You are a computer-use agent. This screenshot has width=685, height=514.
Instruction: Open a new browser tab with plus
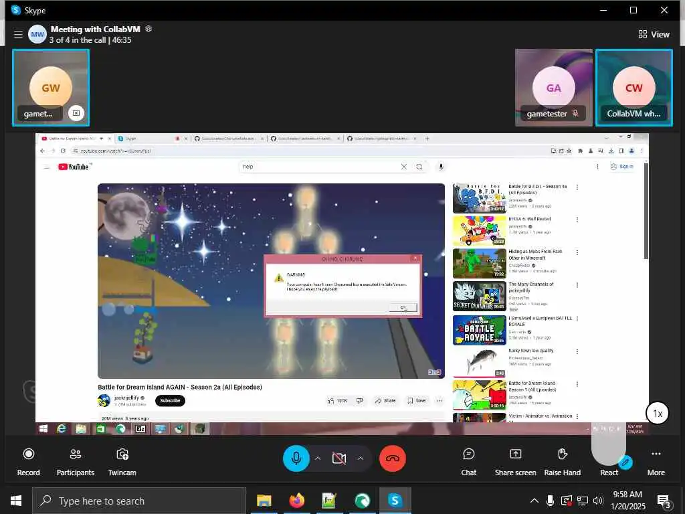click(x=427, y=139)
